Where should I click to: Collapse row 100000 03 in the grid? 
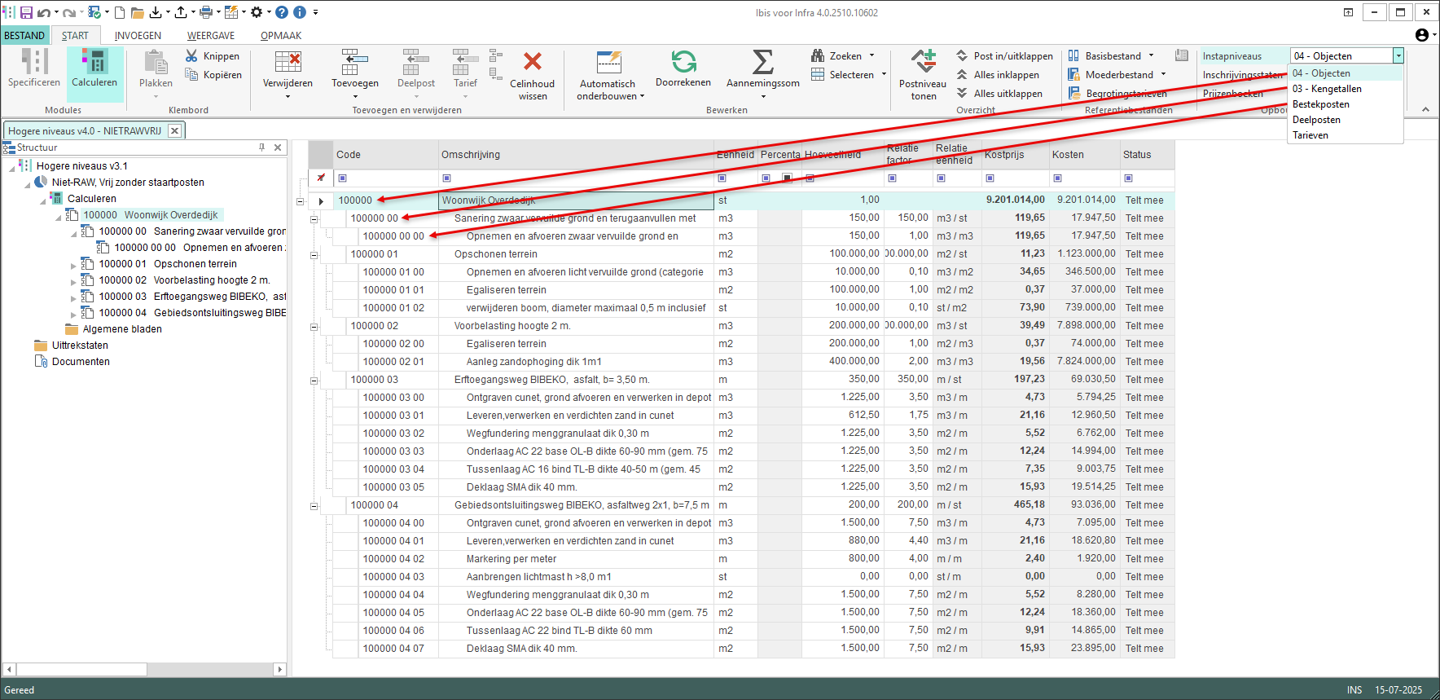pos(314,380)
